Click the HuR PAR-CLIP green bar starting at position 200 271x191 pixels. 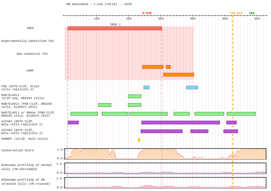(x=135, y=105)
